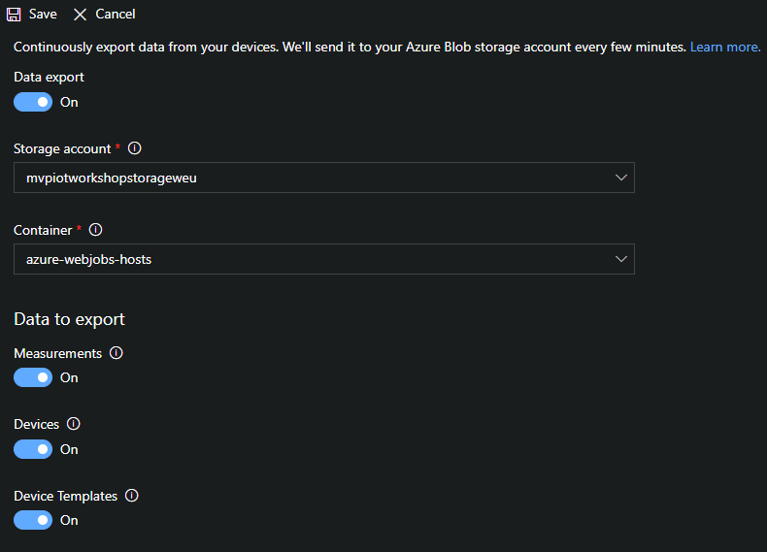
Task: Show the Measurements info tooltip icon
Action: point(117,353)
